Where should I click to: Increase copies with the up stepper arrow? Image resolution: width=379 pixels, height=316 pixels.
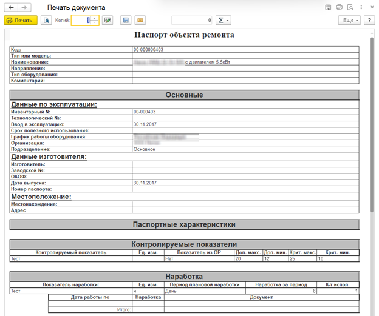94,18
